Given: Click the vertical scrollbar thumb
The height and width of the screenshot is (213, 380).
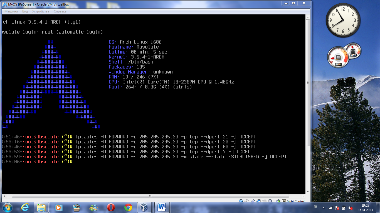Looking at the screenshot, I should (x=308, y=82).
